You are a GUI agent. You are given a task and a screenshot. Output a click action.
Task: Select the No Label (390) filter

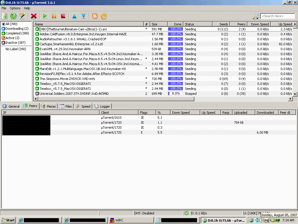(16, 49)
